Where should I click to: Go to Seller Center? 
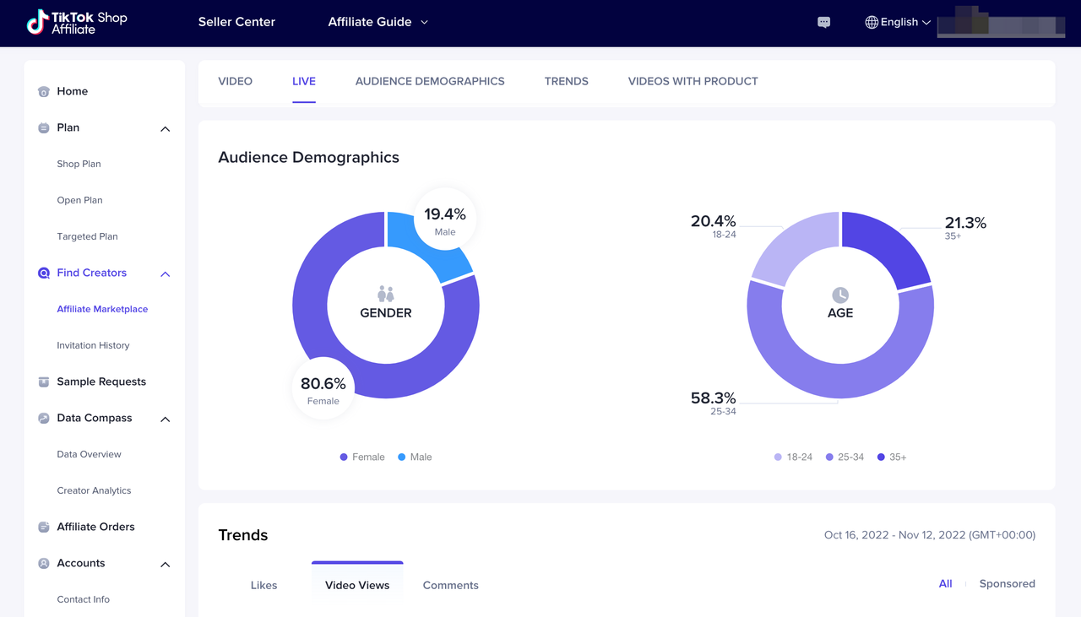(236, 22)
